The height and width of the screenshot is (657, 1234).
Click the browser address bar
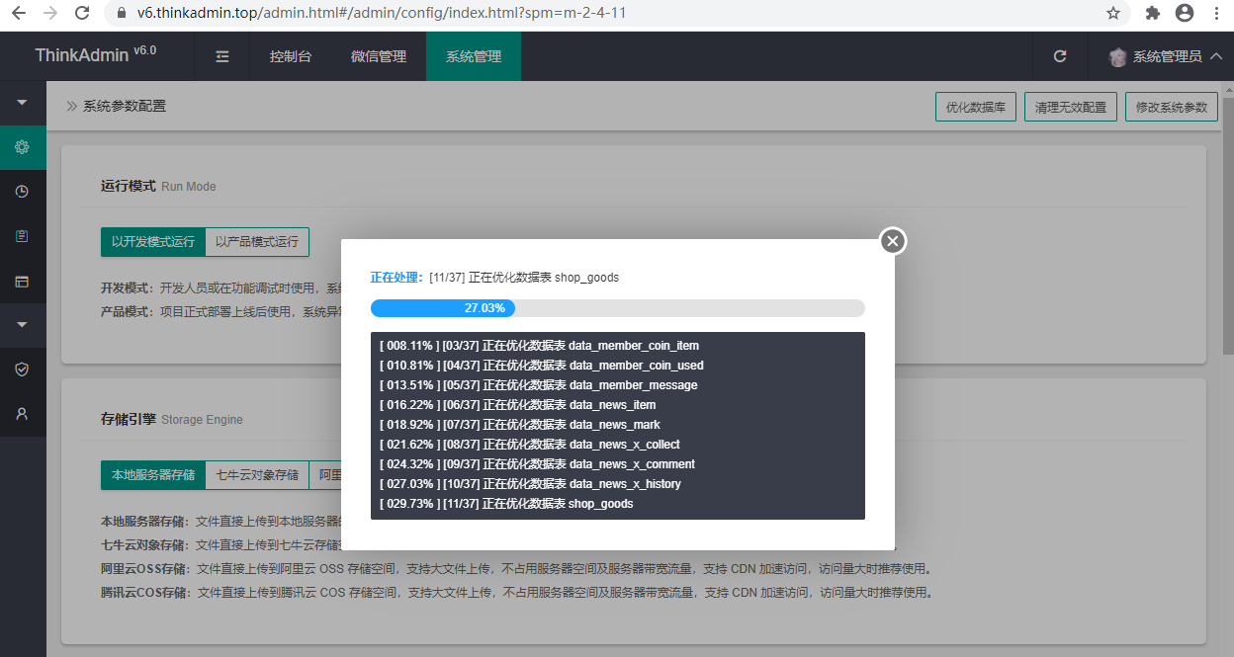tap(396, 15)
